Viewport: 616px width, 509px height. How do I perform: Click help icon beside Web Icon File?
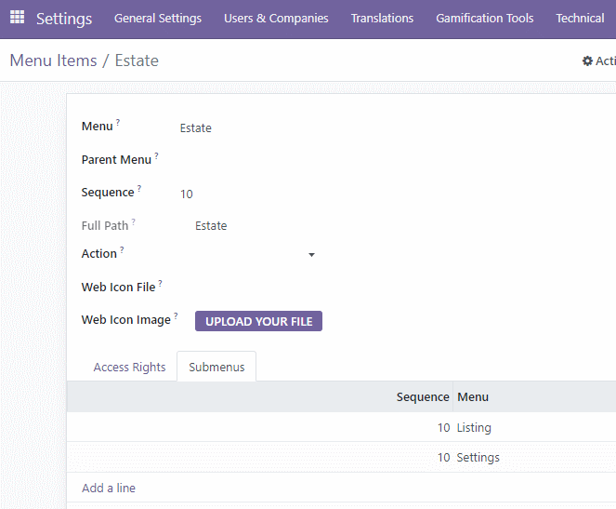161,283
